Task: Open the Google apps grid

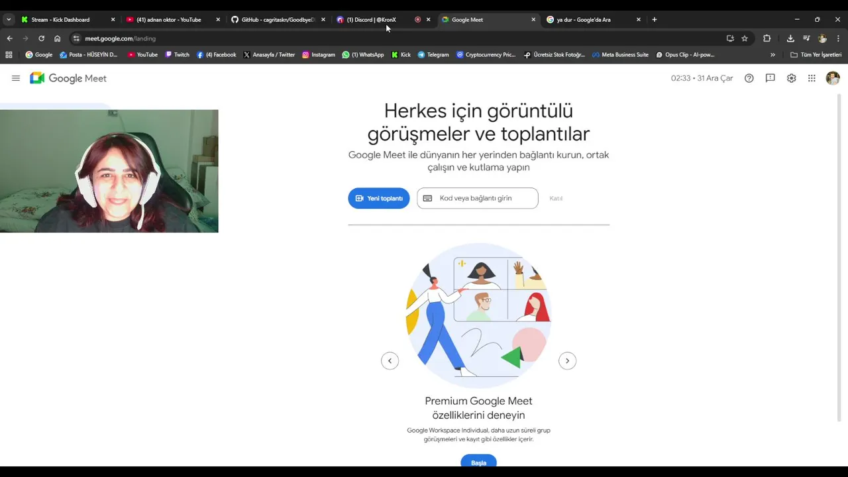Action: tap(812, 78)
